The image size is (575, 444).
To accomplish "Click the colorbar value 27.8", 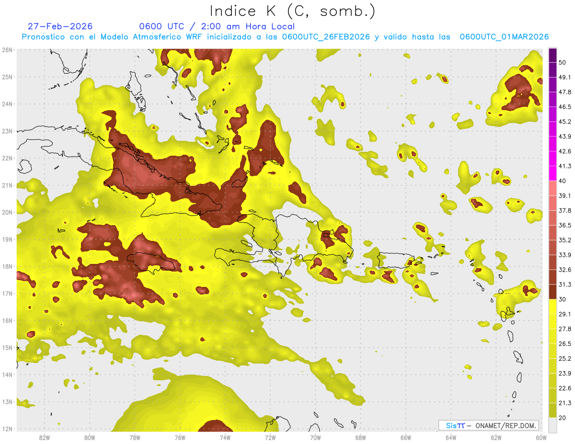I will 565,329.
